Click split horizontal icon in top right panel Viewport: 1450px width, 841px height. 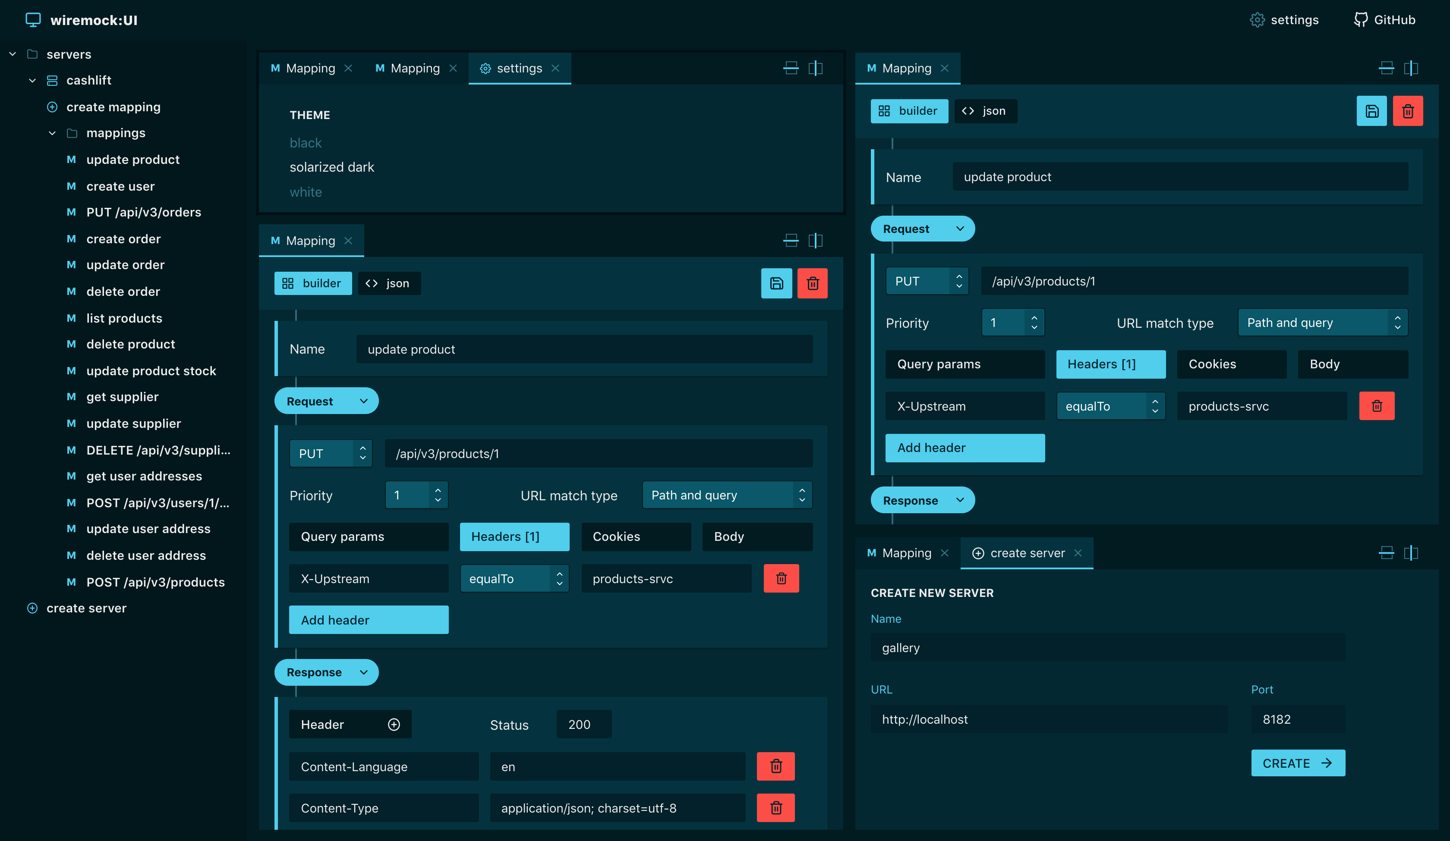click(1386, 69)
